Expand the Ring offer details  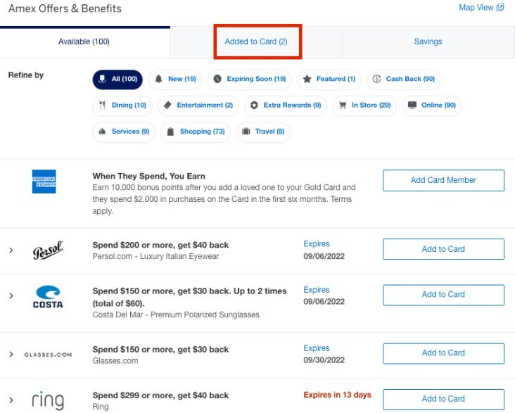11,400
